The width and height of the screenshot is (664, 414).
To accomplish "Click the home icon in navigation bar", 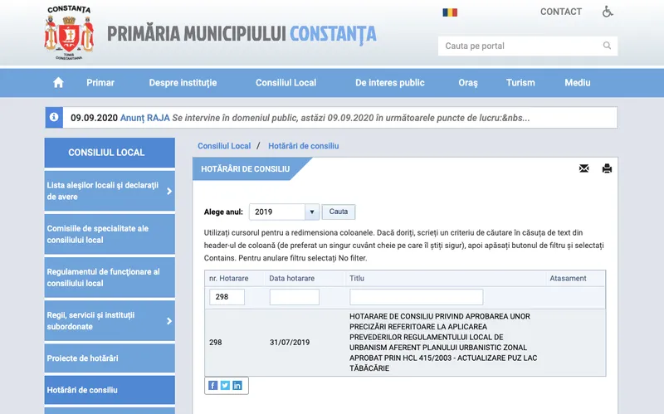I will click(x=58, y=83).
